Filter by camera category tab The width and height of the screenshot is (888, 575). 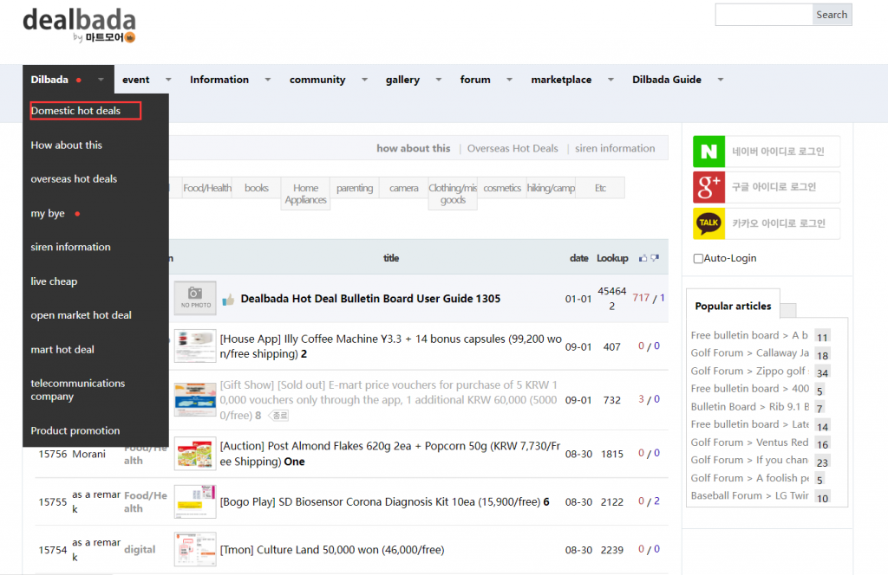404,188
